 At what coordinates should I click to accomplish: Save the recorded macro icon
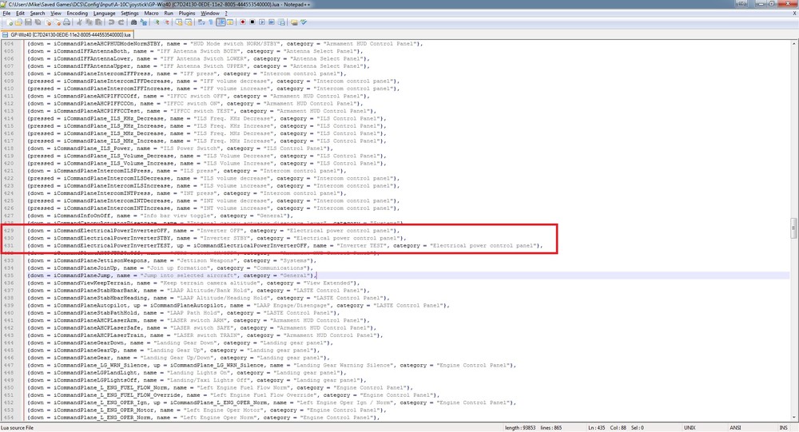click(x=281, y=22)
